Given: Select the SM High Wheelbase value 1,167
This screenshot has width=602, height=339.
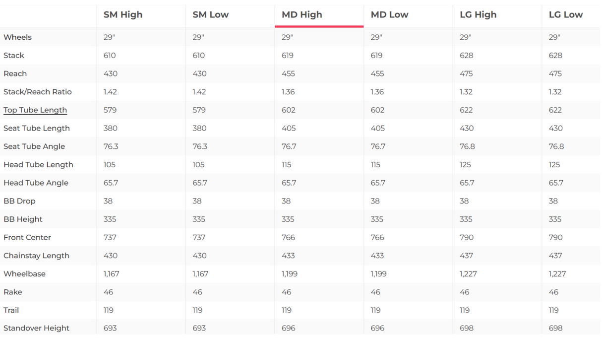Looking at the screenshot, I should [111, 274].
